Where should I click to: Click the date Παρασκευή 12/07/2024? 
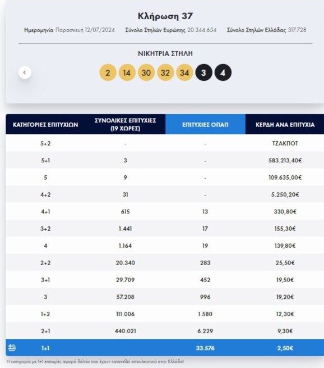[x=85, y=30]
